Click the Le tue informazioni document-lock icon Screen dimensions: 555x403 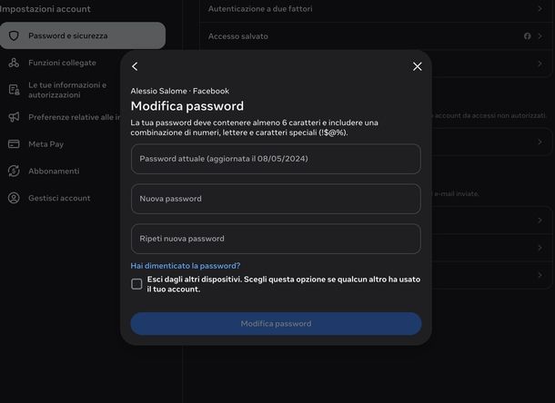[x=14, y=90]
